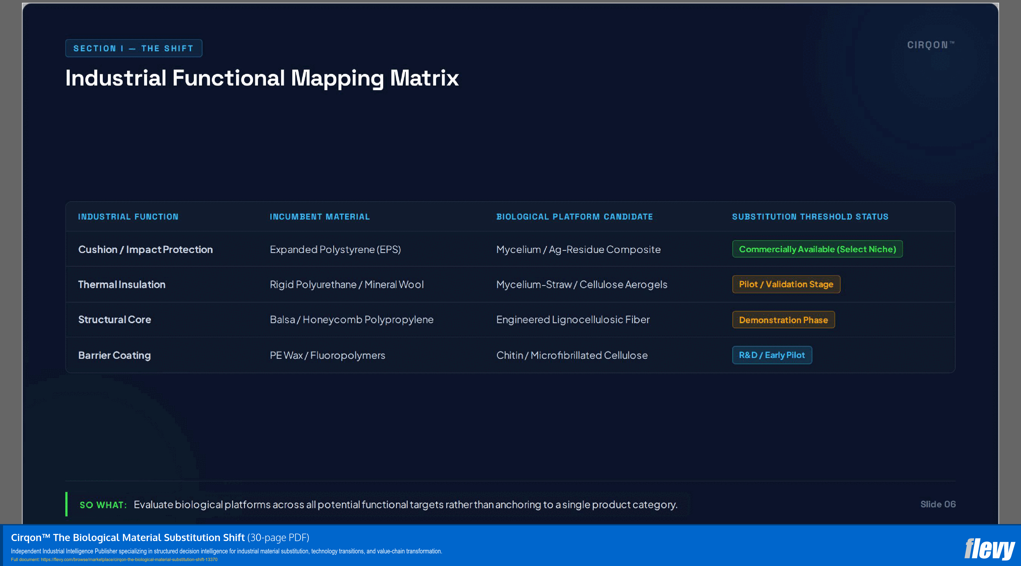Select the Thermal Insulation row label
Viewport: 1021px width, 566px height.
pyautogui.click(x=122, y=284)
